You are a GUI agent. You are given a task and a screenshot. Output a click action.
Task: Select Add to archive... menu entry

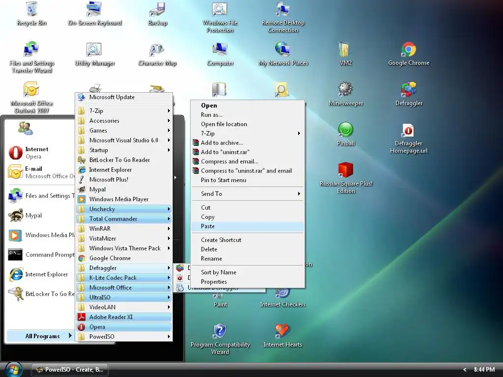248,143
